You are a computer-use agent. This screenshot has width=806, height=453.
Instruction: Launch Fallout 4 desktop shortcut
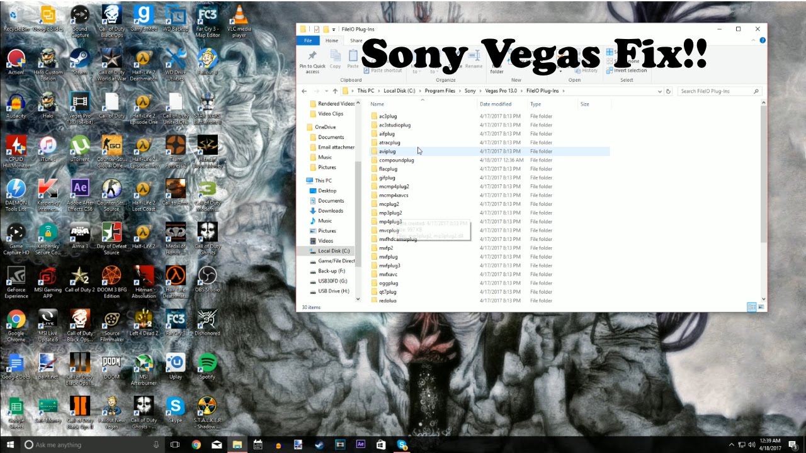pyautogui.click(x=207, y=62)
